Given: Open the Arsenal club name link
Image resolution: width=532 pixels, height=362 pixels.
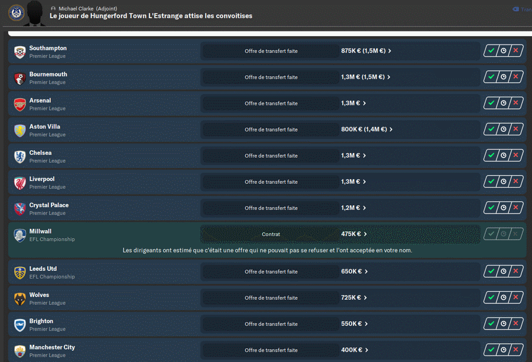Looking at the screenshot, I should (x=40, y=101).
